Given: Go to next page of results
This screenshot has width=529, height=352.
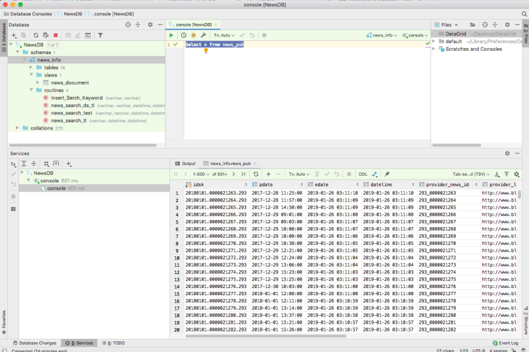Looking at the screenshot, I should tap(233, 174).
